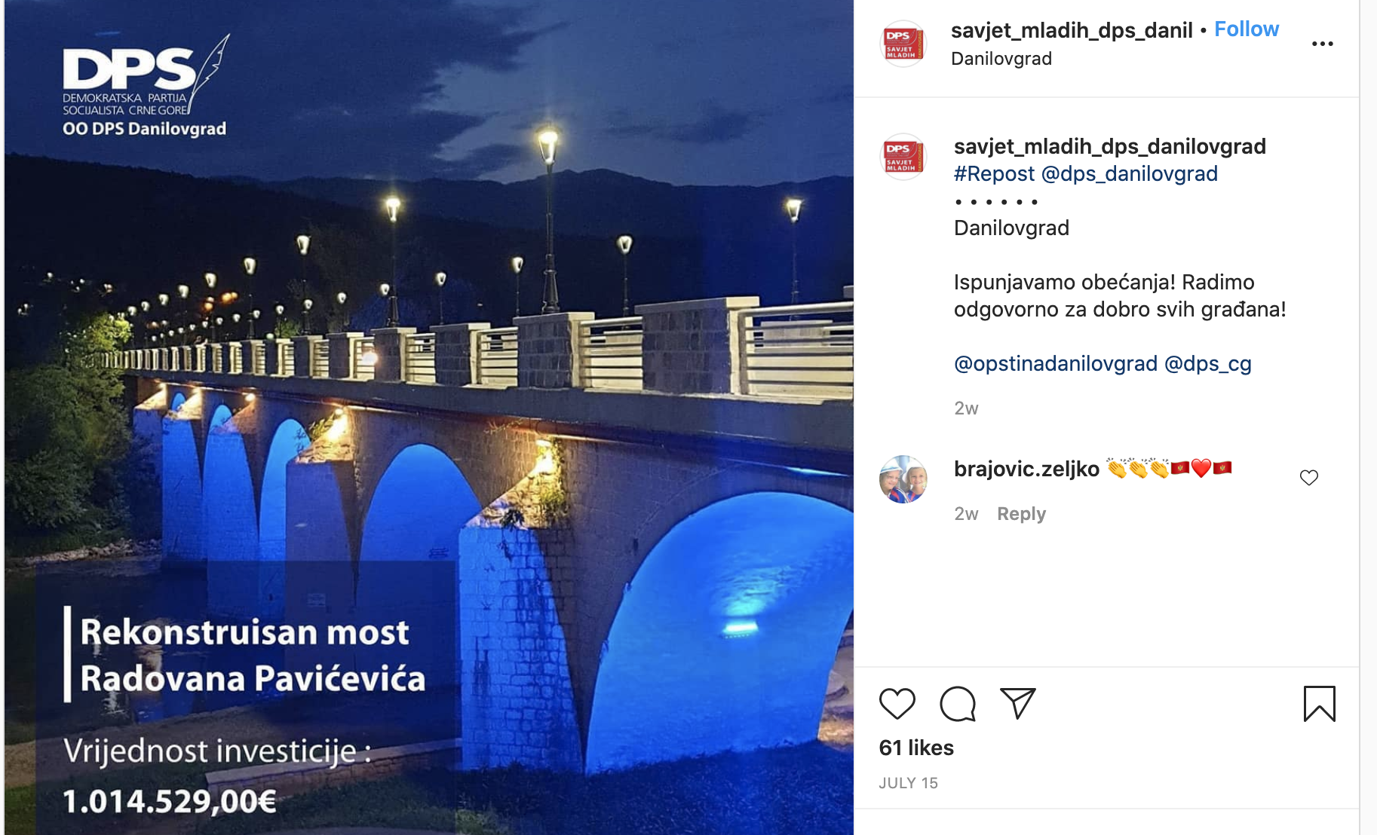Click the bridge photo of the post
Screen dimensions: 1377x835
coord(429,417)
